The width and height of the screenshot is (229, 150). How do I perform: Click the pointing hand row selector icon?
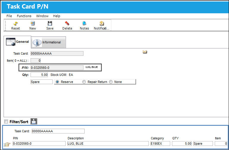click(x=7, y=144)
